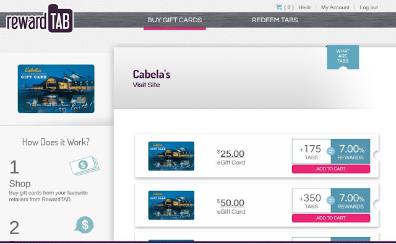Open the large Cabela's gift card image
The image size is (396, 244).
coord(56,89)
